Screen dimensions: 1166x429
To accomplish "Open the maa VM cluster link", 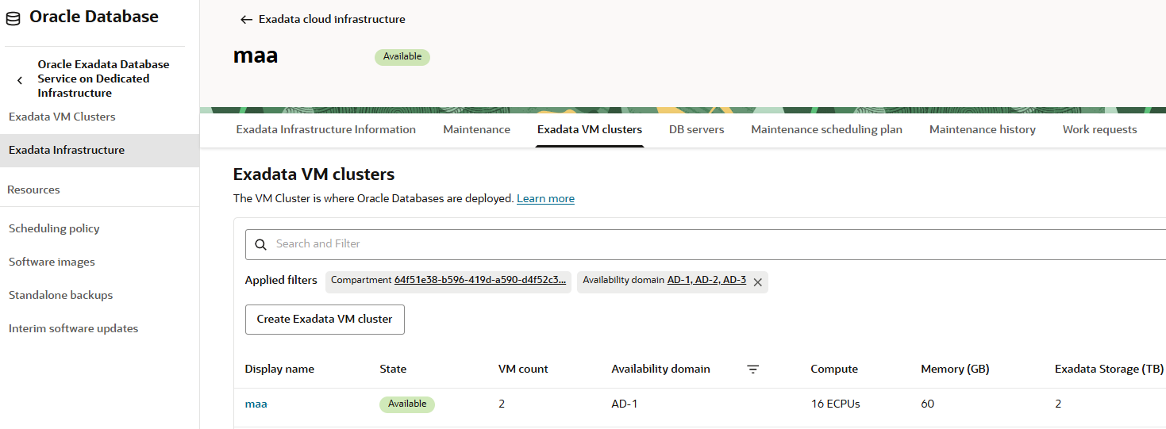I will 256,404.
